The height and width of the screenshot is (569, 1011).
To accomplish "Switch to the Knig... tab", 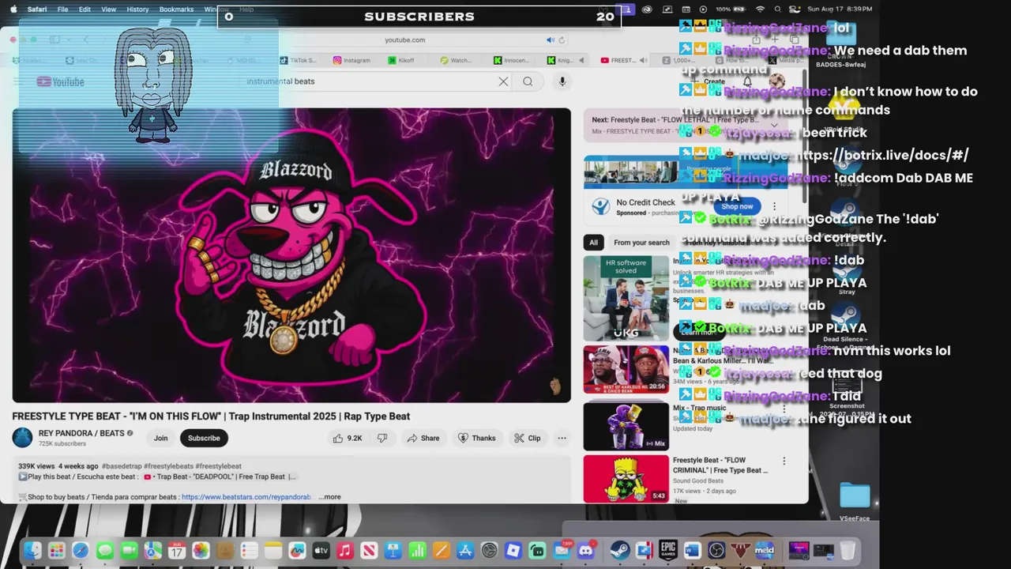I will [x=561, y=60].
